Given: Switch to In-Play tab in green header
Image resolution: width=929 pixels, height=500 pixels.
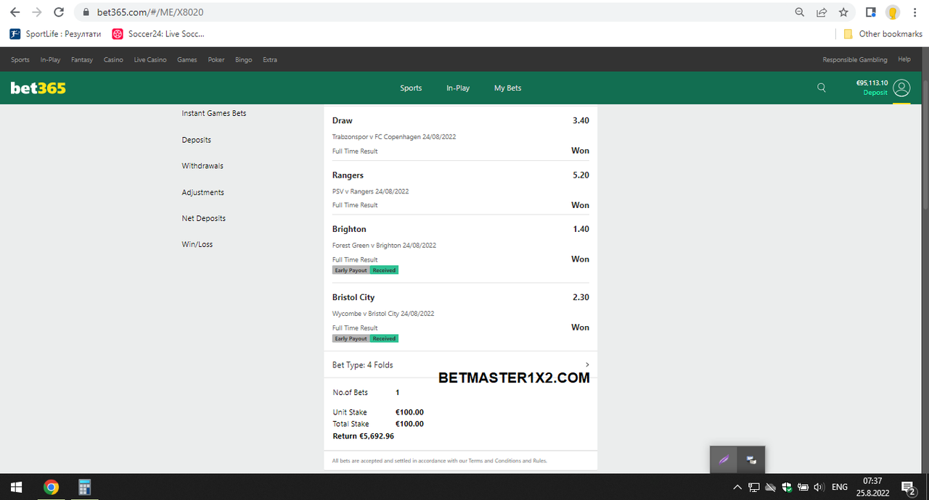Looking at the screenshot, I should (x=458, y=88).
